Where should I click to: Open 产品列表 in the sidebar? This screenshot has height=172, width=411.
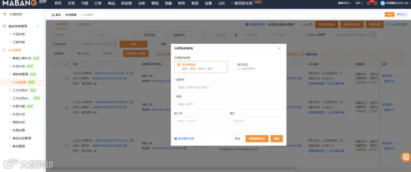[19, 34]
